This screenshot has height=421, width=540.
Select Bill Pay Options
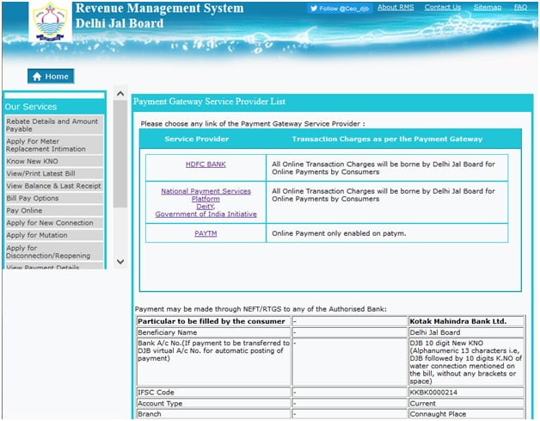point(54,198)
